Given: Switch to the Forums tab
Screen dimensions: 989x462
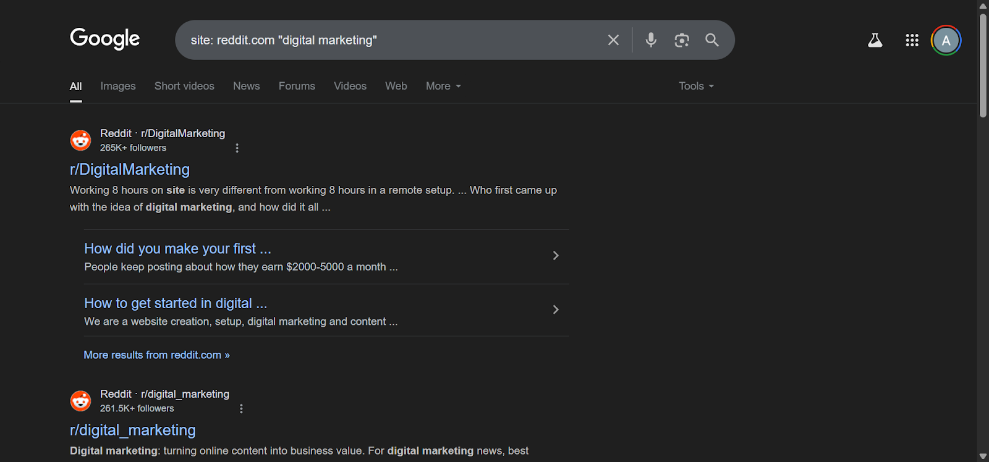Looking at the screenshot, I should [x=297, y=86].
